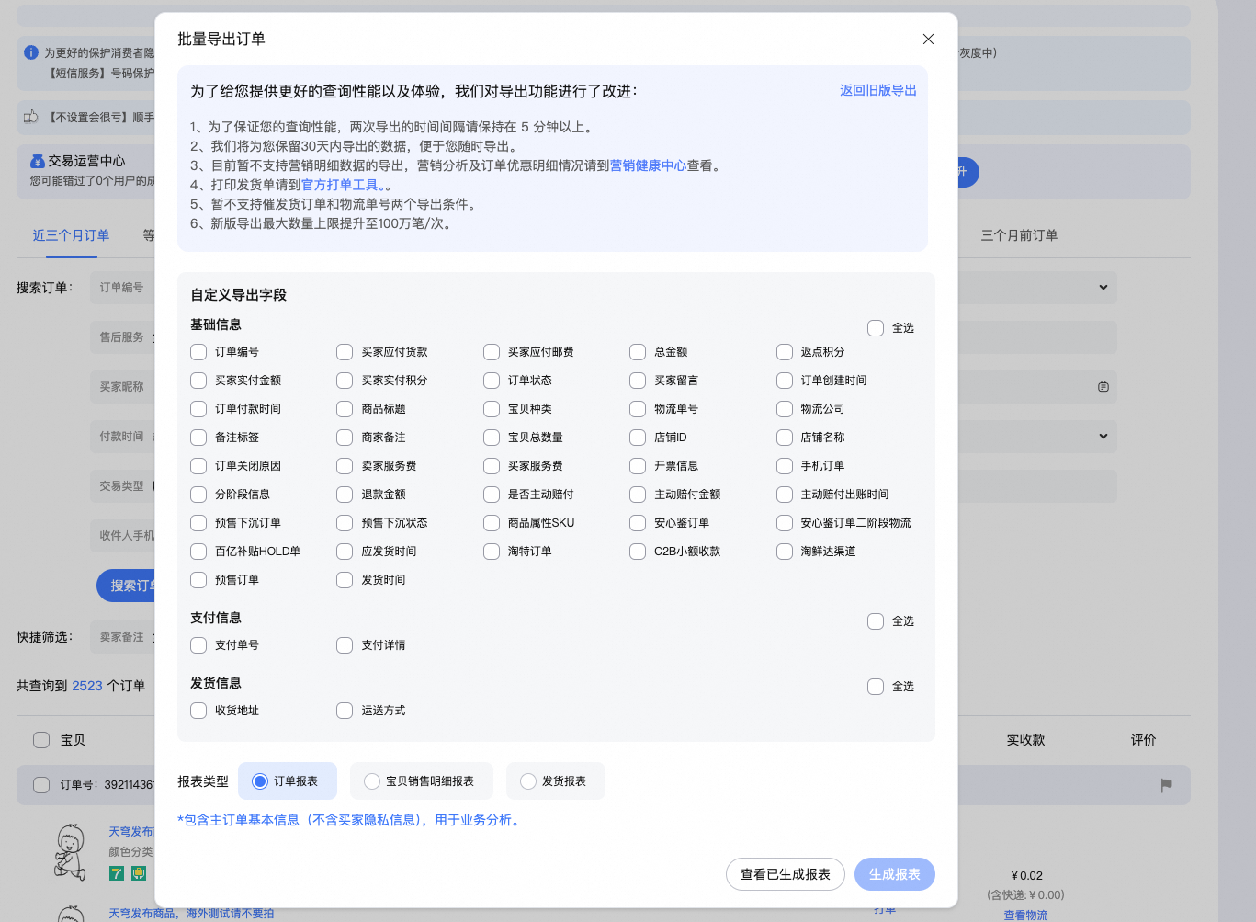
Task: Check the 商品属性SKU field
Action: tap(492, 523)
